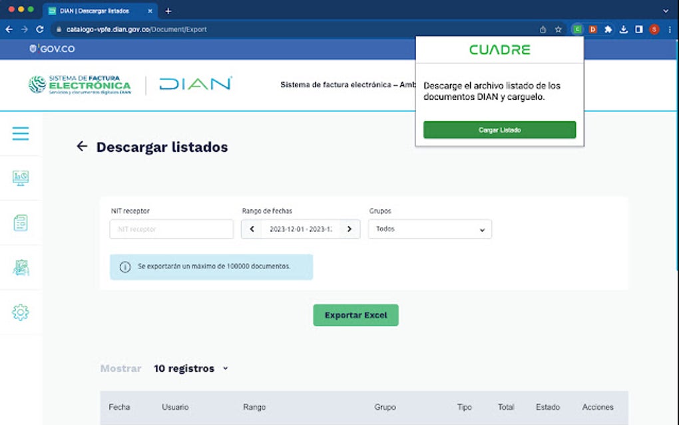Expand the 10 registros dropdown
This screenshot has width=679, height=425.
(x=191, y=368)
